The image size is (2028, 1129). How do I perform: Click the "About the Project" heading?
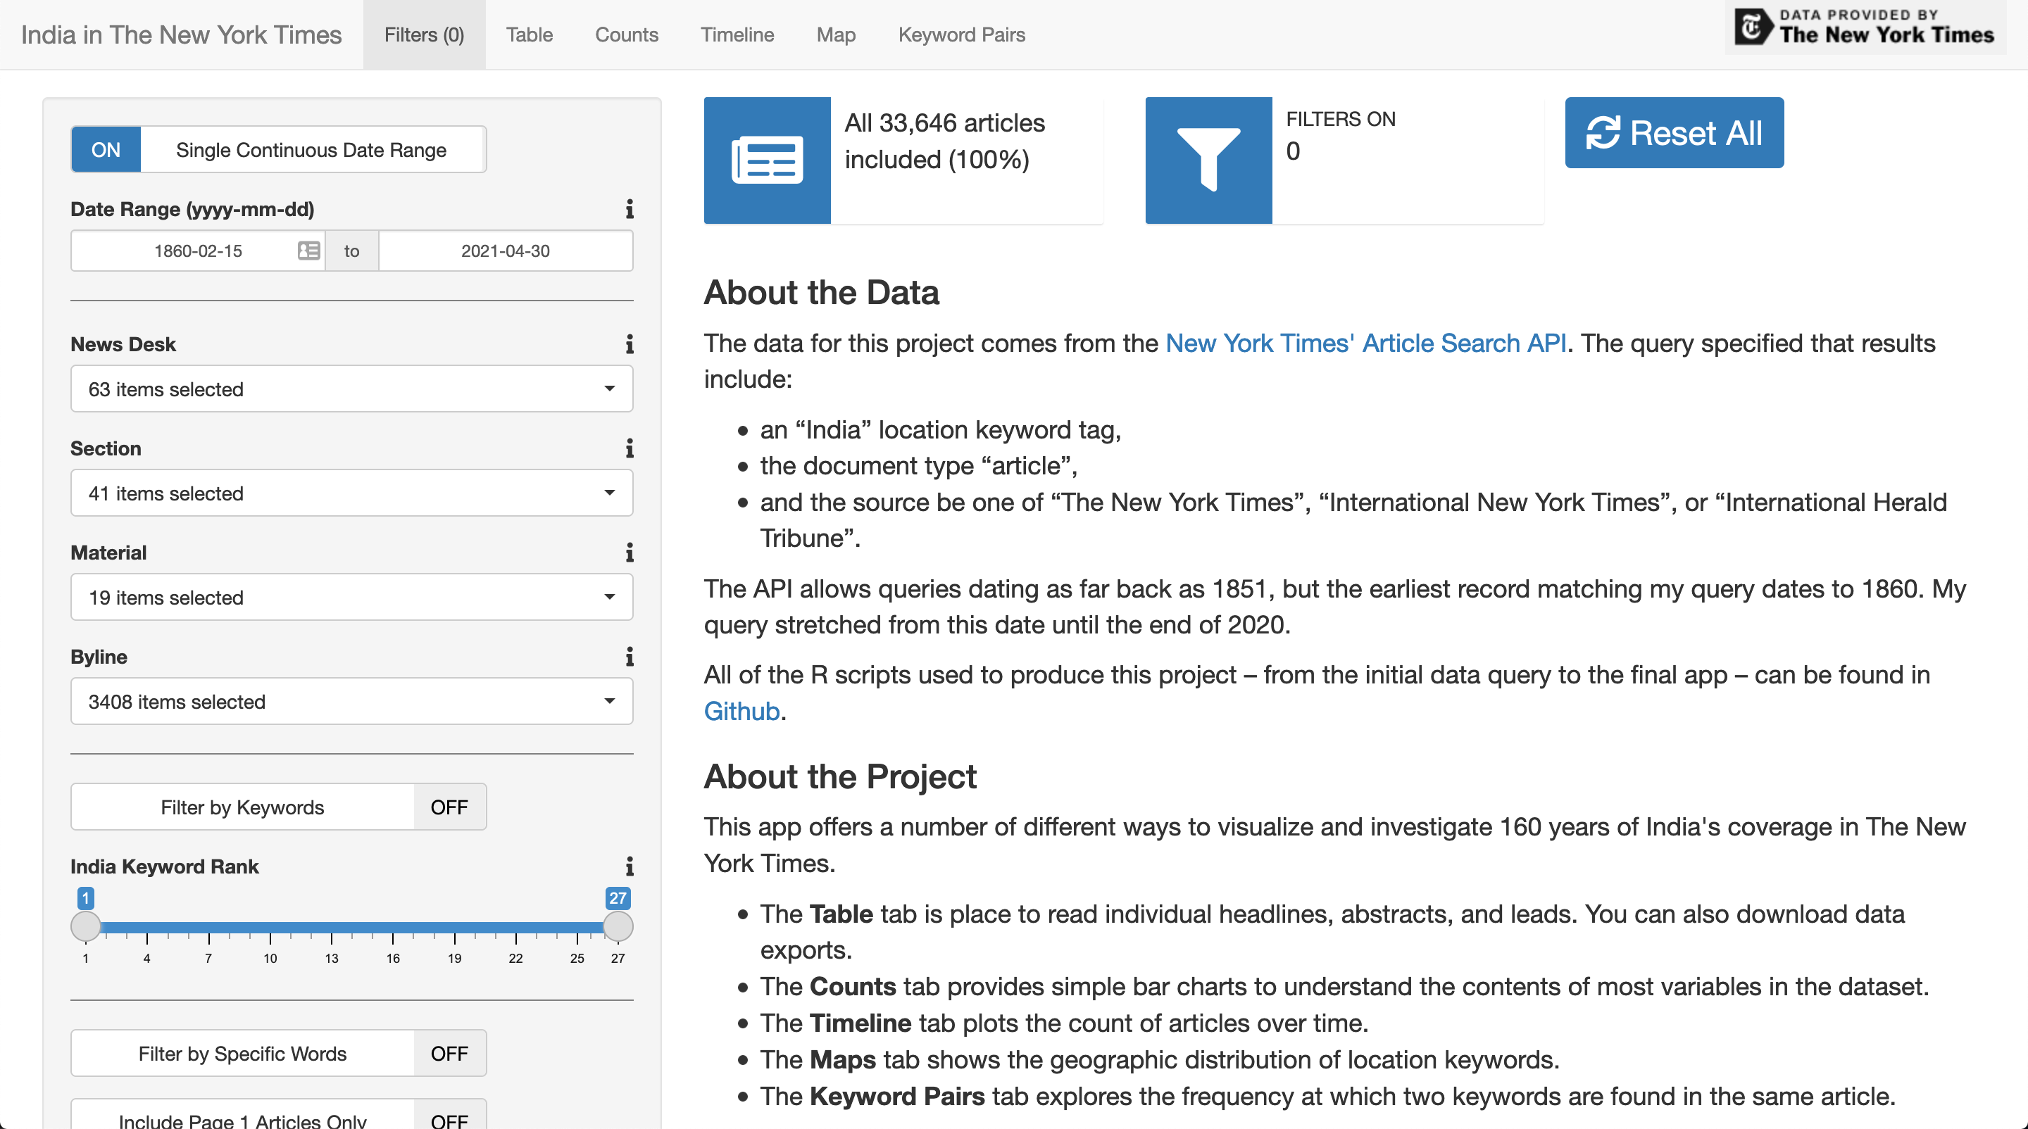[x=840, y=776]
